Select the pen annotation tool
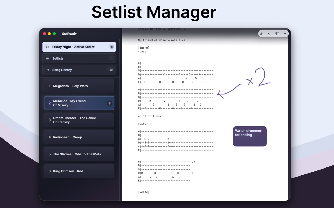 [285, 34]
